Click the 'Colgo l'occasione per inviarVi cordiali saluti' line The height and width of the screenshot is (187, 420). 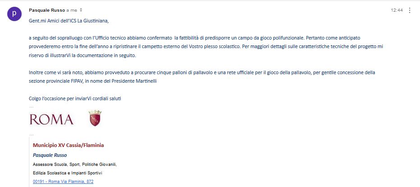[x=75, y=98]
